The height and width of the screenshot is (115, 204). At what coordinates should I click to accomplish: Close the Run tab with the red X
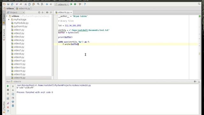pos(8,107)
